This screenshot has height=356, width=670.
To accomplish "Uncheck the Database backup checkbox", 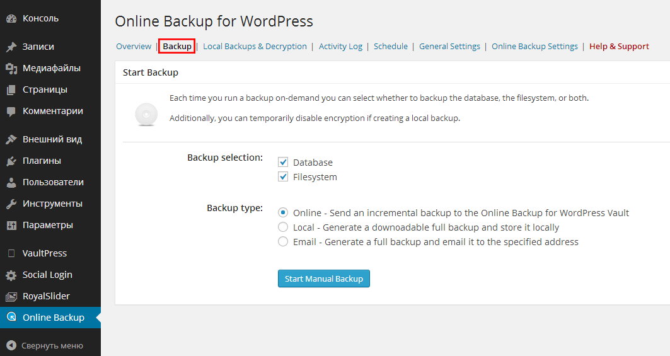I will coord(283,162).
